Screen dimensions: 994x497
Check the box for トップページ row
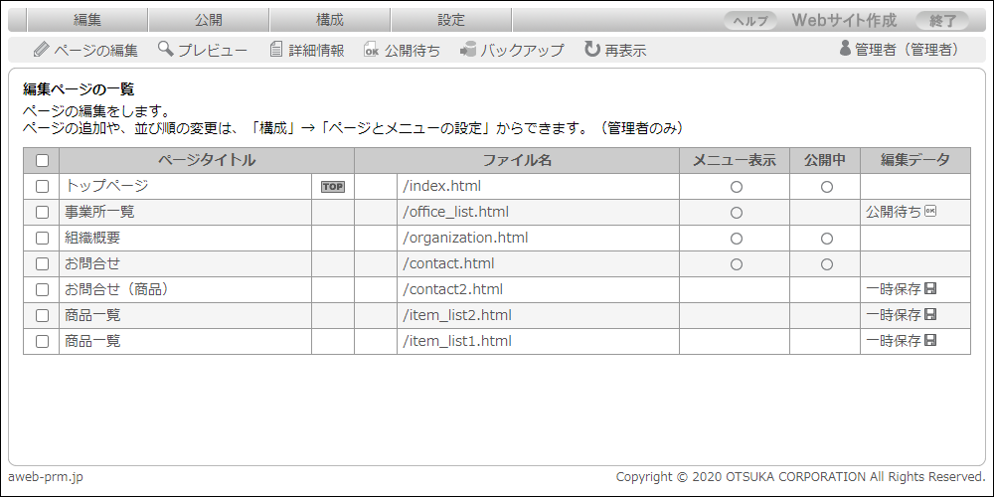(42, 186)
